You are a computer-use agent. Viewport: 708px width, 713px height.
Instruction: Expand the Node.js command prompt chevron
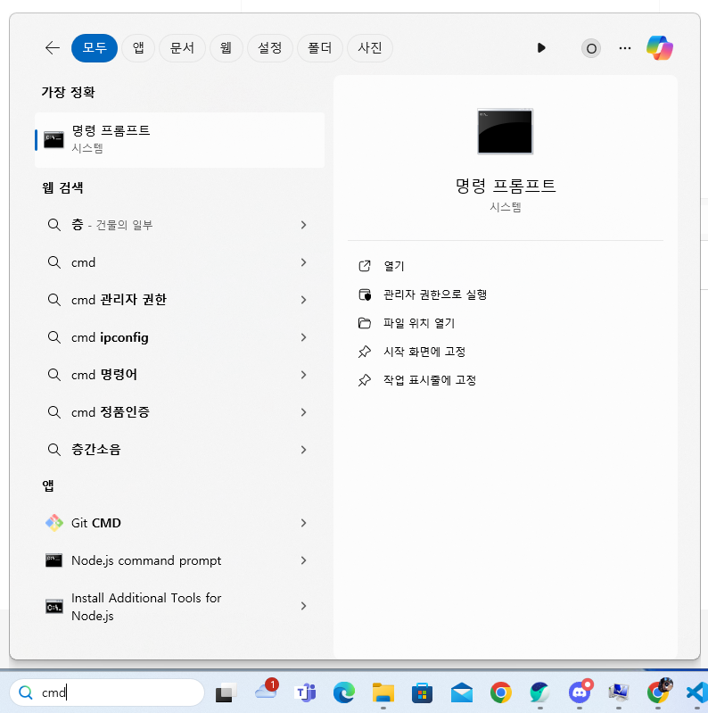click(x=303, y=560)
